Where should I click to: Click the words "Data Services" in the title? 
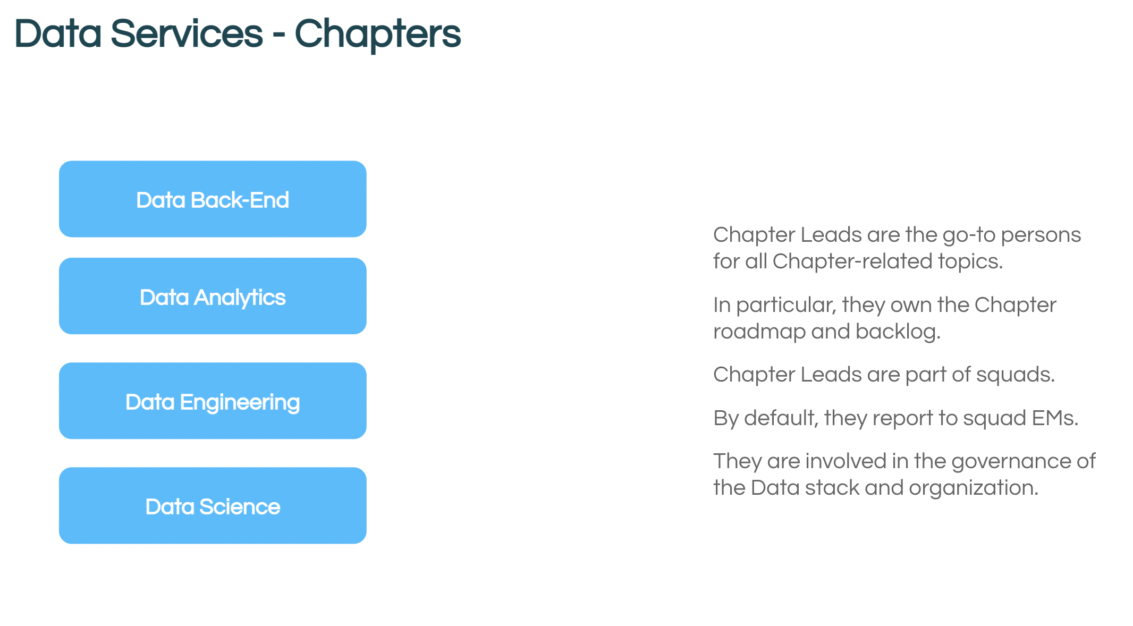139,33
